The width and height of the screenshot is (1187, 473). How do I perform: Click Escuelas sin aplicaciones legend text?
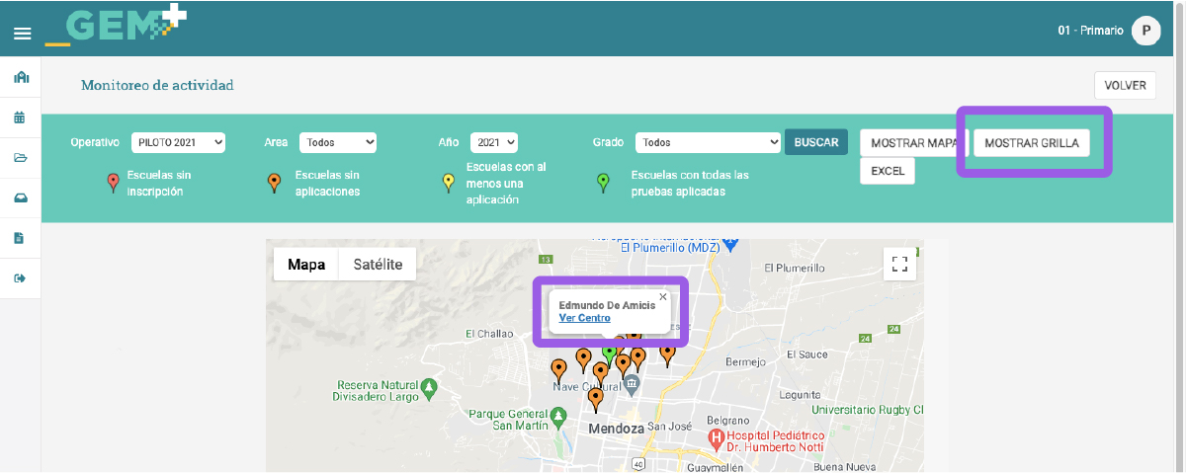(x=327, y=183)
